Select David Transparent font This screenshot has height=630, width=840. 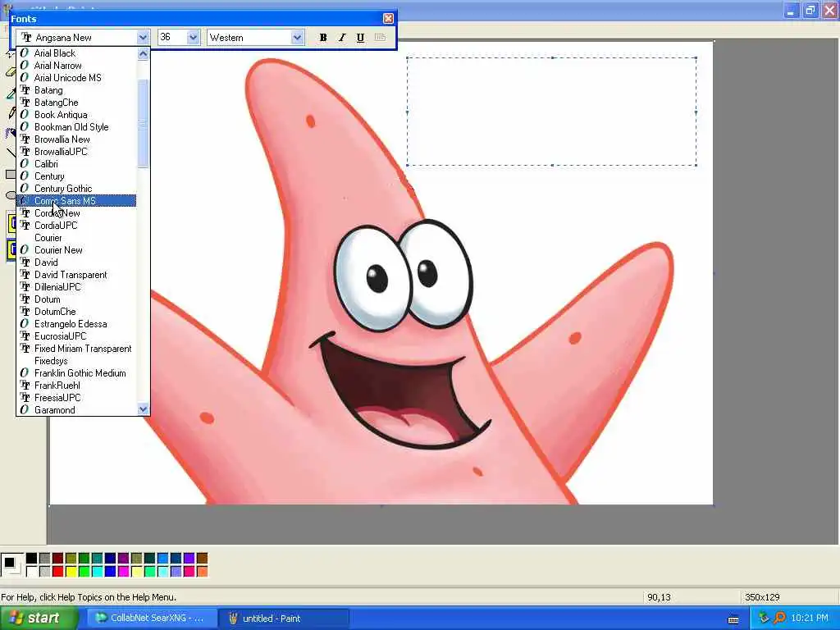[x=76, y=275]
